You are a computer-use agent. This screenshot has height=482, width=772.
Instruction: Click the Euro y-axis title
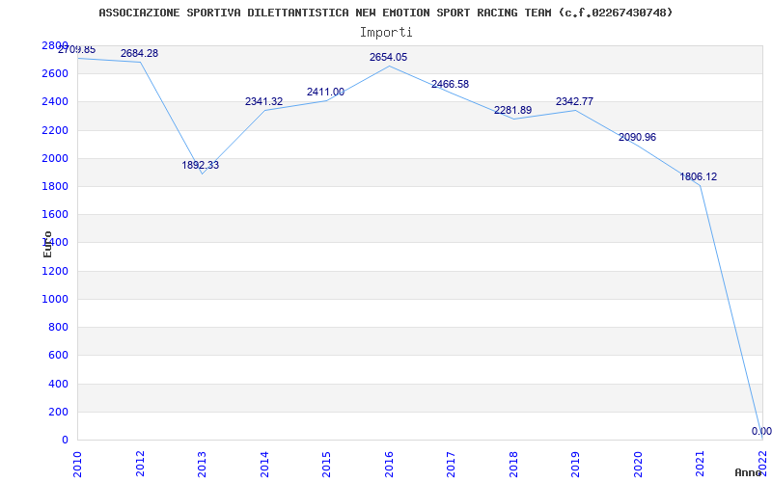pos(47,244)
